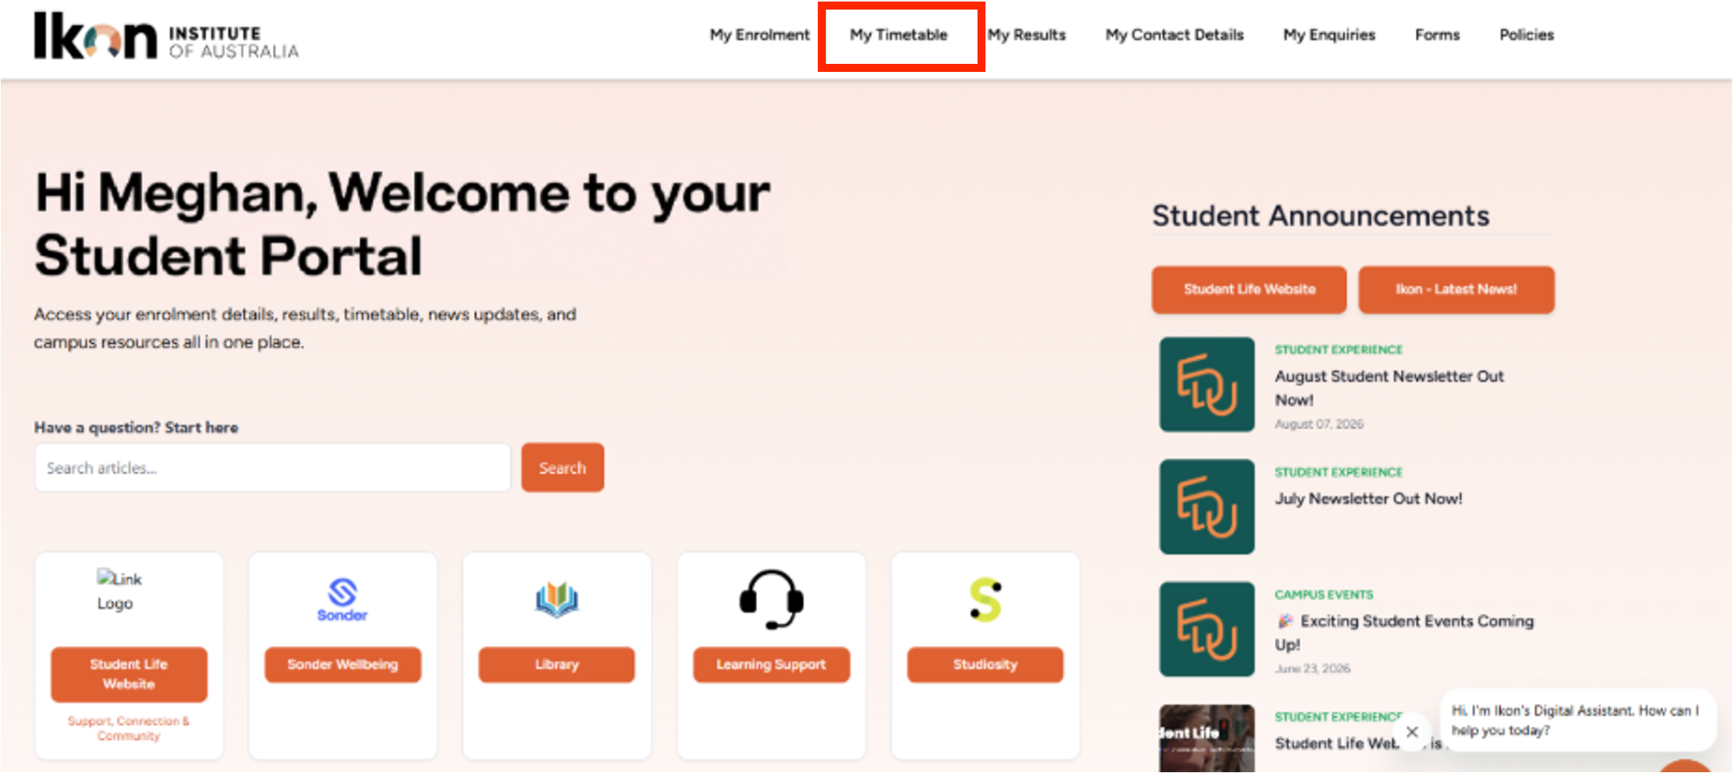Click the August 07, 2026 date text
This screenshot has width=1733, height=773.
pos(1319,424)
